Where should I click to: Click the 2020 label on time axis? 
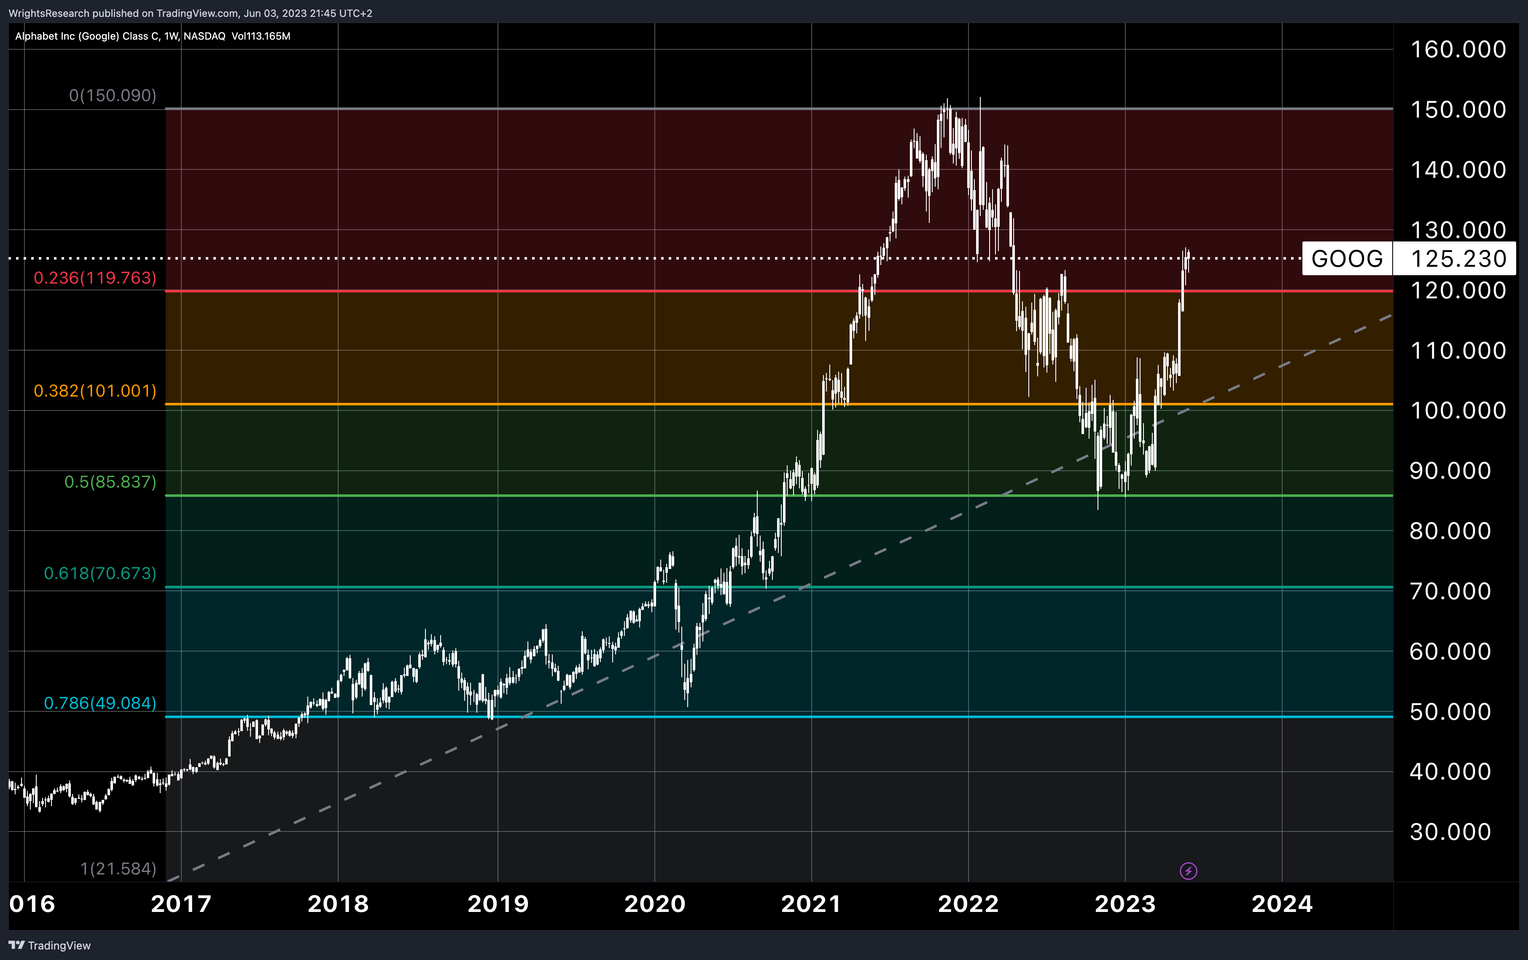655,904
